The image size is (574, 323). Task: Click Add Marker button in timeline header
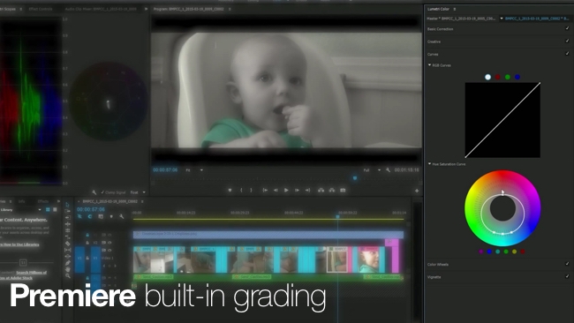(x=111, y=216)
